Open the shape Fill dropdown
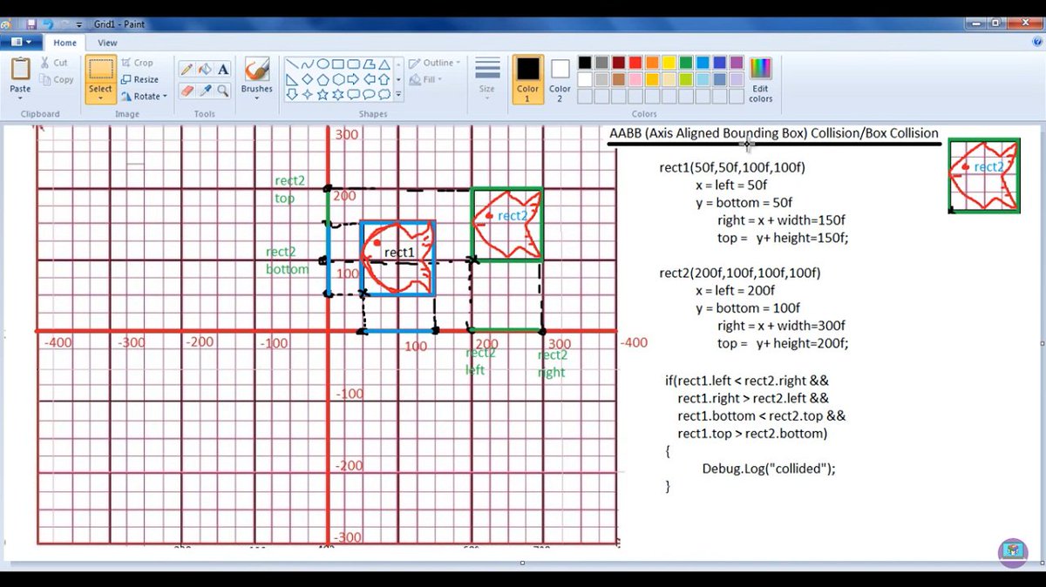 click(x=426, y=79)
